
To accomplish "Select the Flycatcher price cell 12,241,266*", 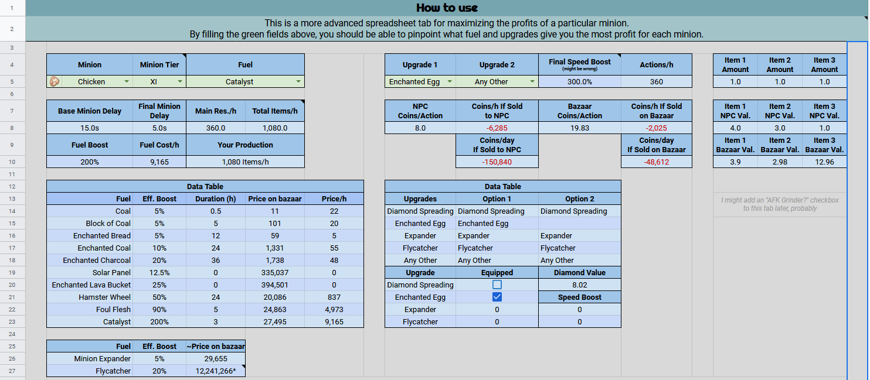I will click(216, 371).
